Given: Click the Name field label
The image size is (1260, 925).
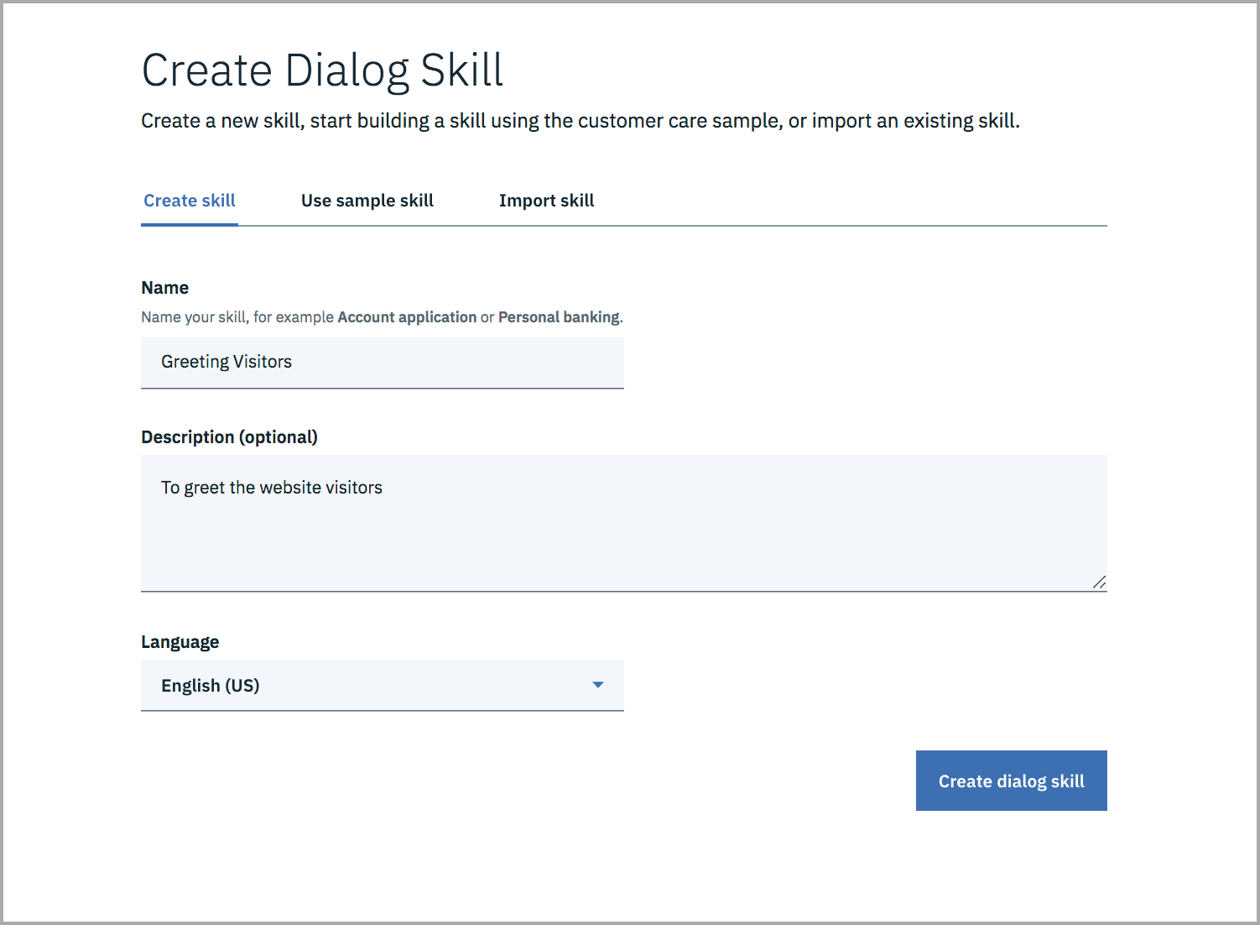Looking at the screenshot, I should point(164,287).
